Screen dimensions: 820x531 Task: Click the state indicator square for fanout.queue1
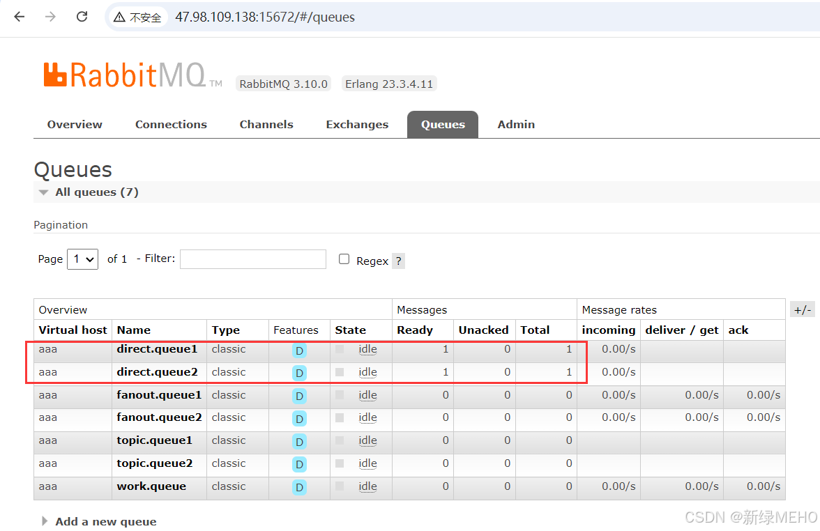[x=340, y=395]
